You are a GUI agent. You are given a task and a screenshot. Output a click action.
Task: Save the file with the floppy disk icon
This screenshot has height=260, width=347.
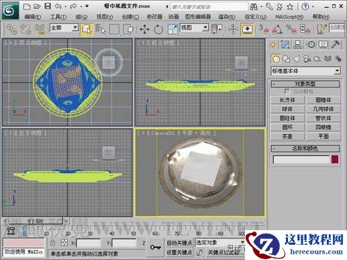tap(48, 6)
